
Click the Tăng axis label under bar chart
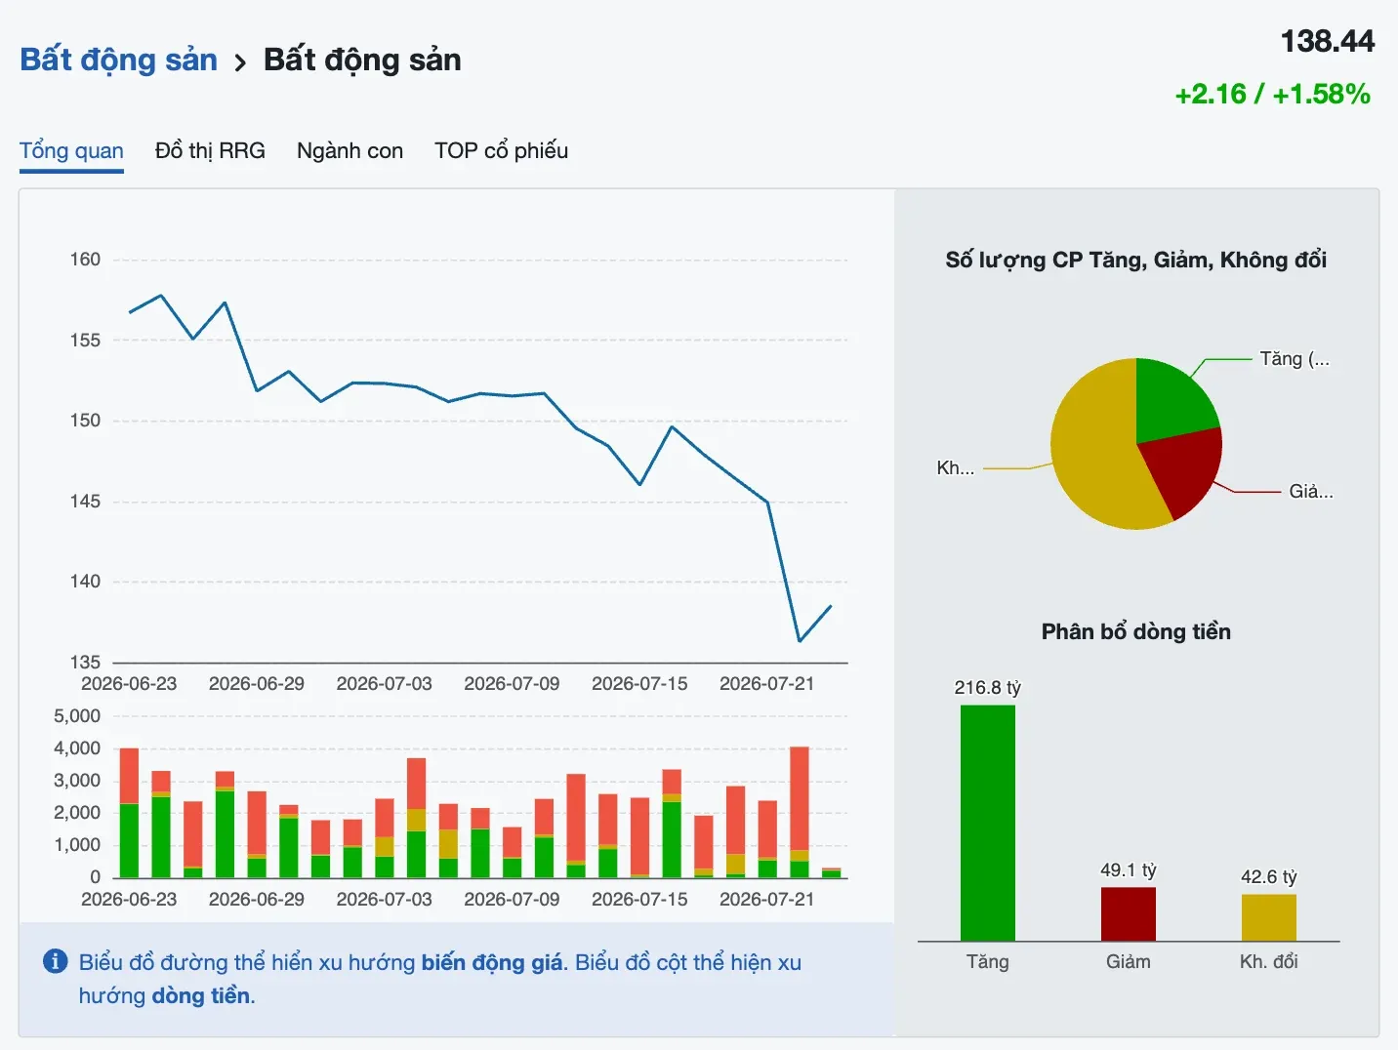click(987, 961)
